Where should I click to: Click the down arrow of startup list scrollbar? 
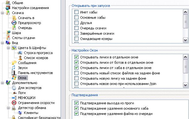[185, 40]
